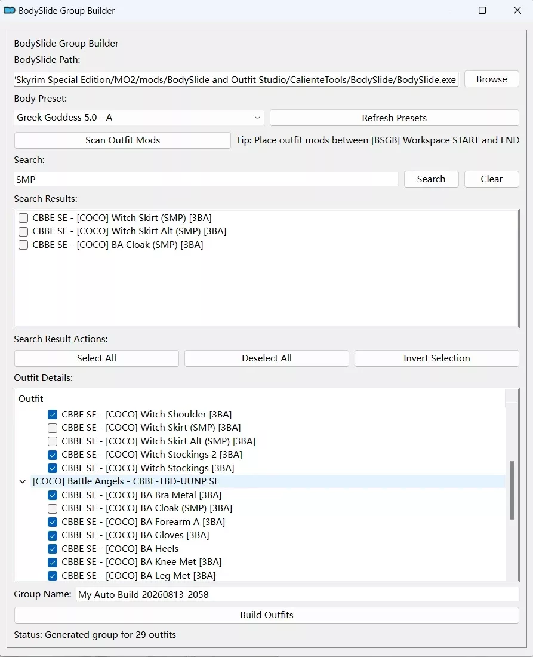Click Scan Outfit Mods button
533x657 pixels.
pyautogui.click(x=123, y=140)
